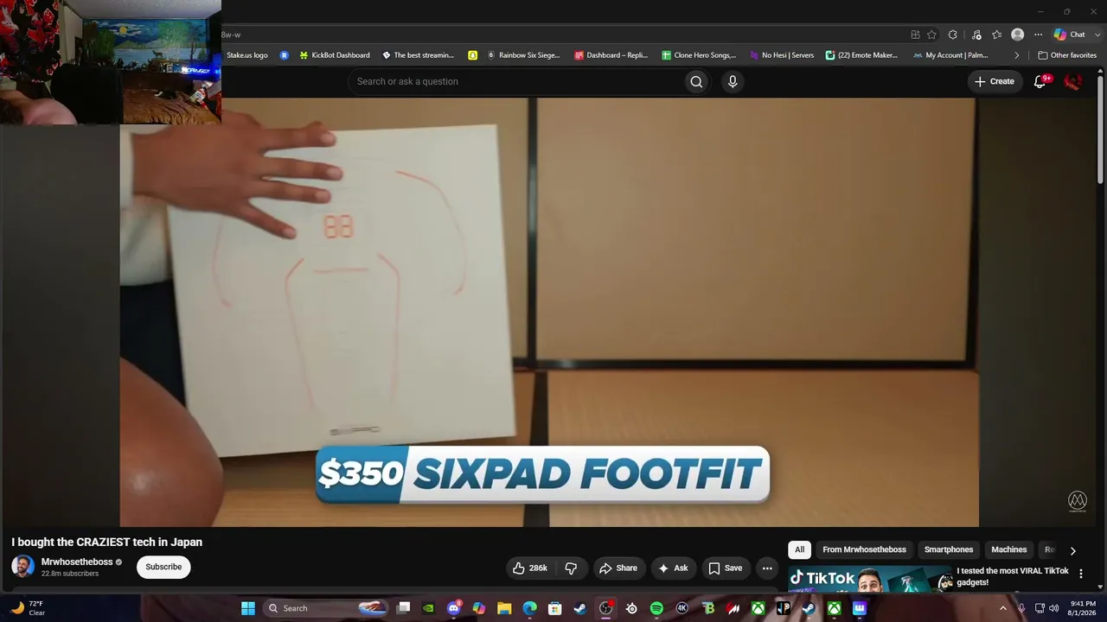Click the Create button

click(995, 81)
